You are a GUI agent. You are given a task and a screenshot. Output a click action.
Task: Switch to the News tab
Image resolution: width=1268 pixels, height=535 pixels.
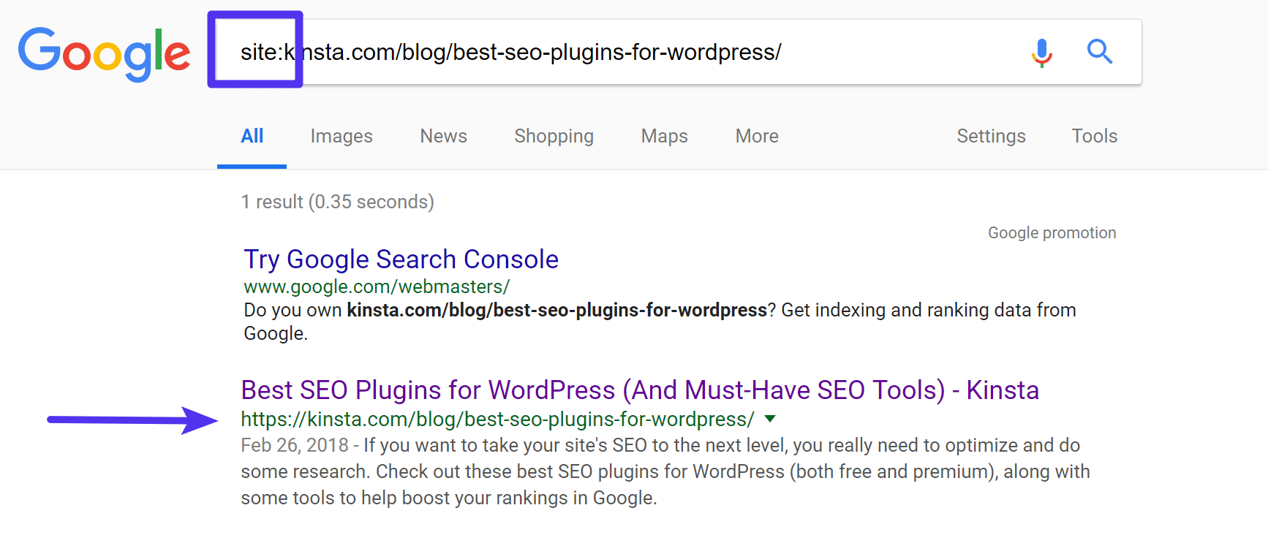pyautogui.click(x=443, y=136)
